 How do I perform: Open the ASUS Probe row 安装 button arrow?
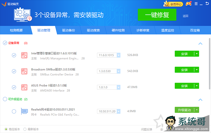[x=197, y=86]
